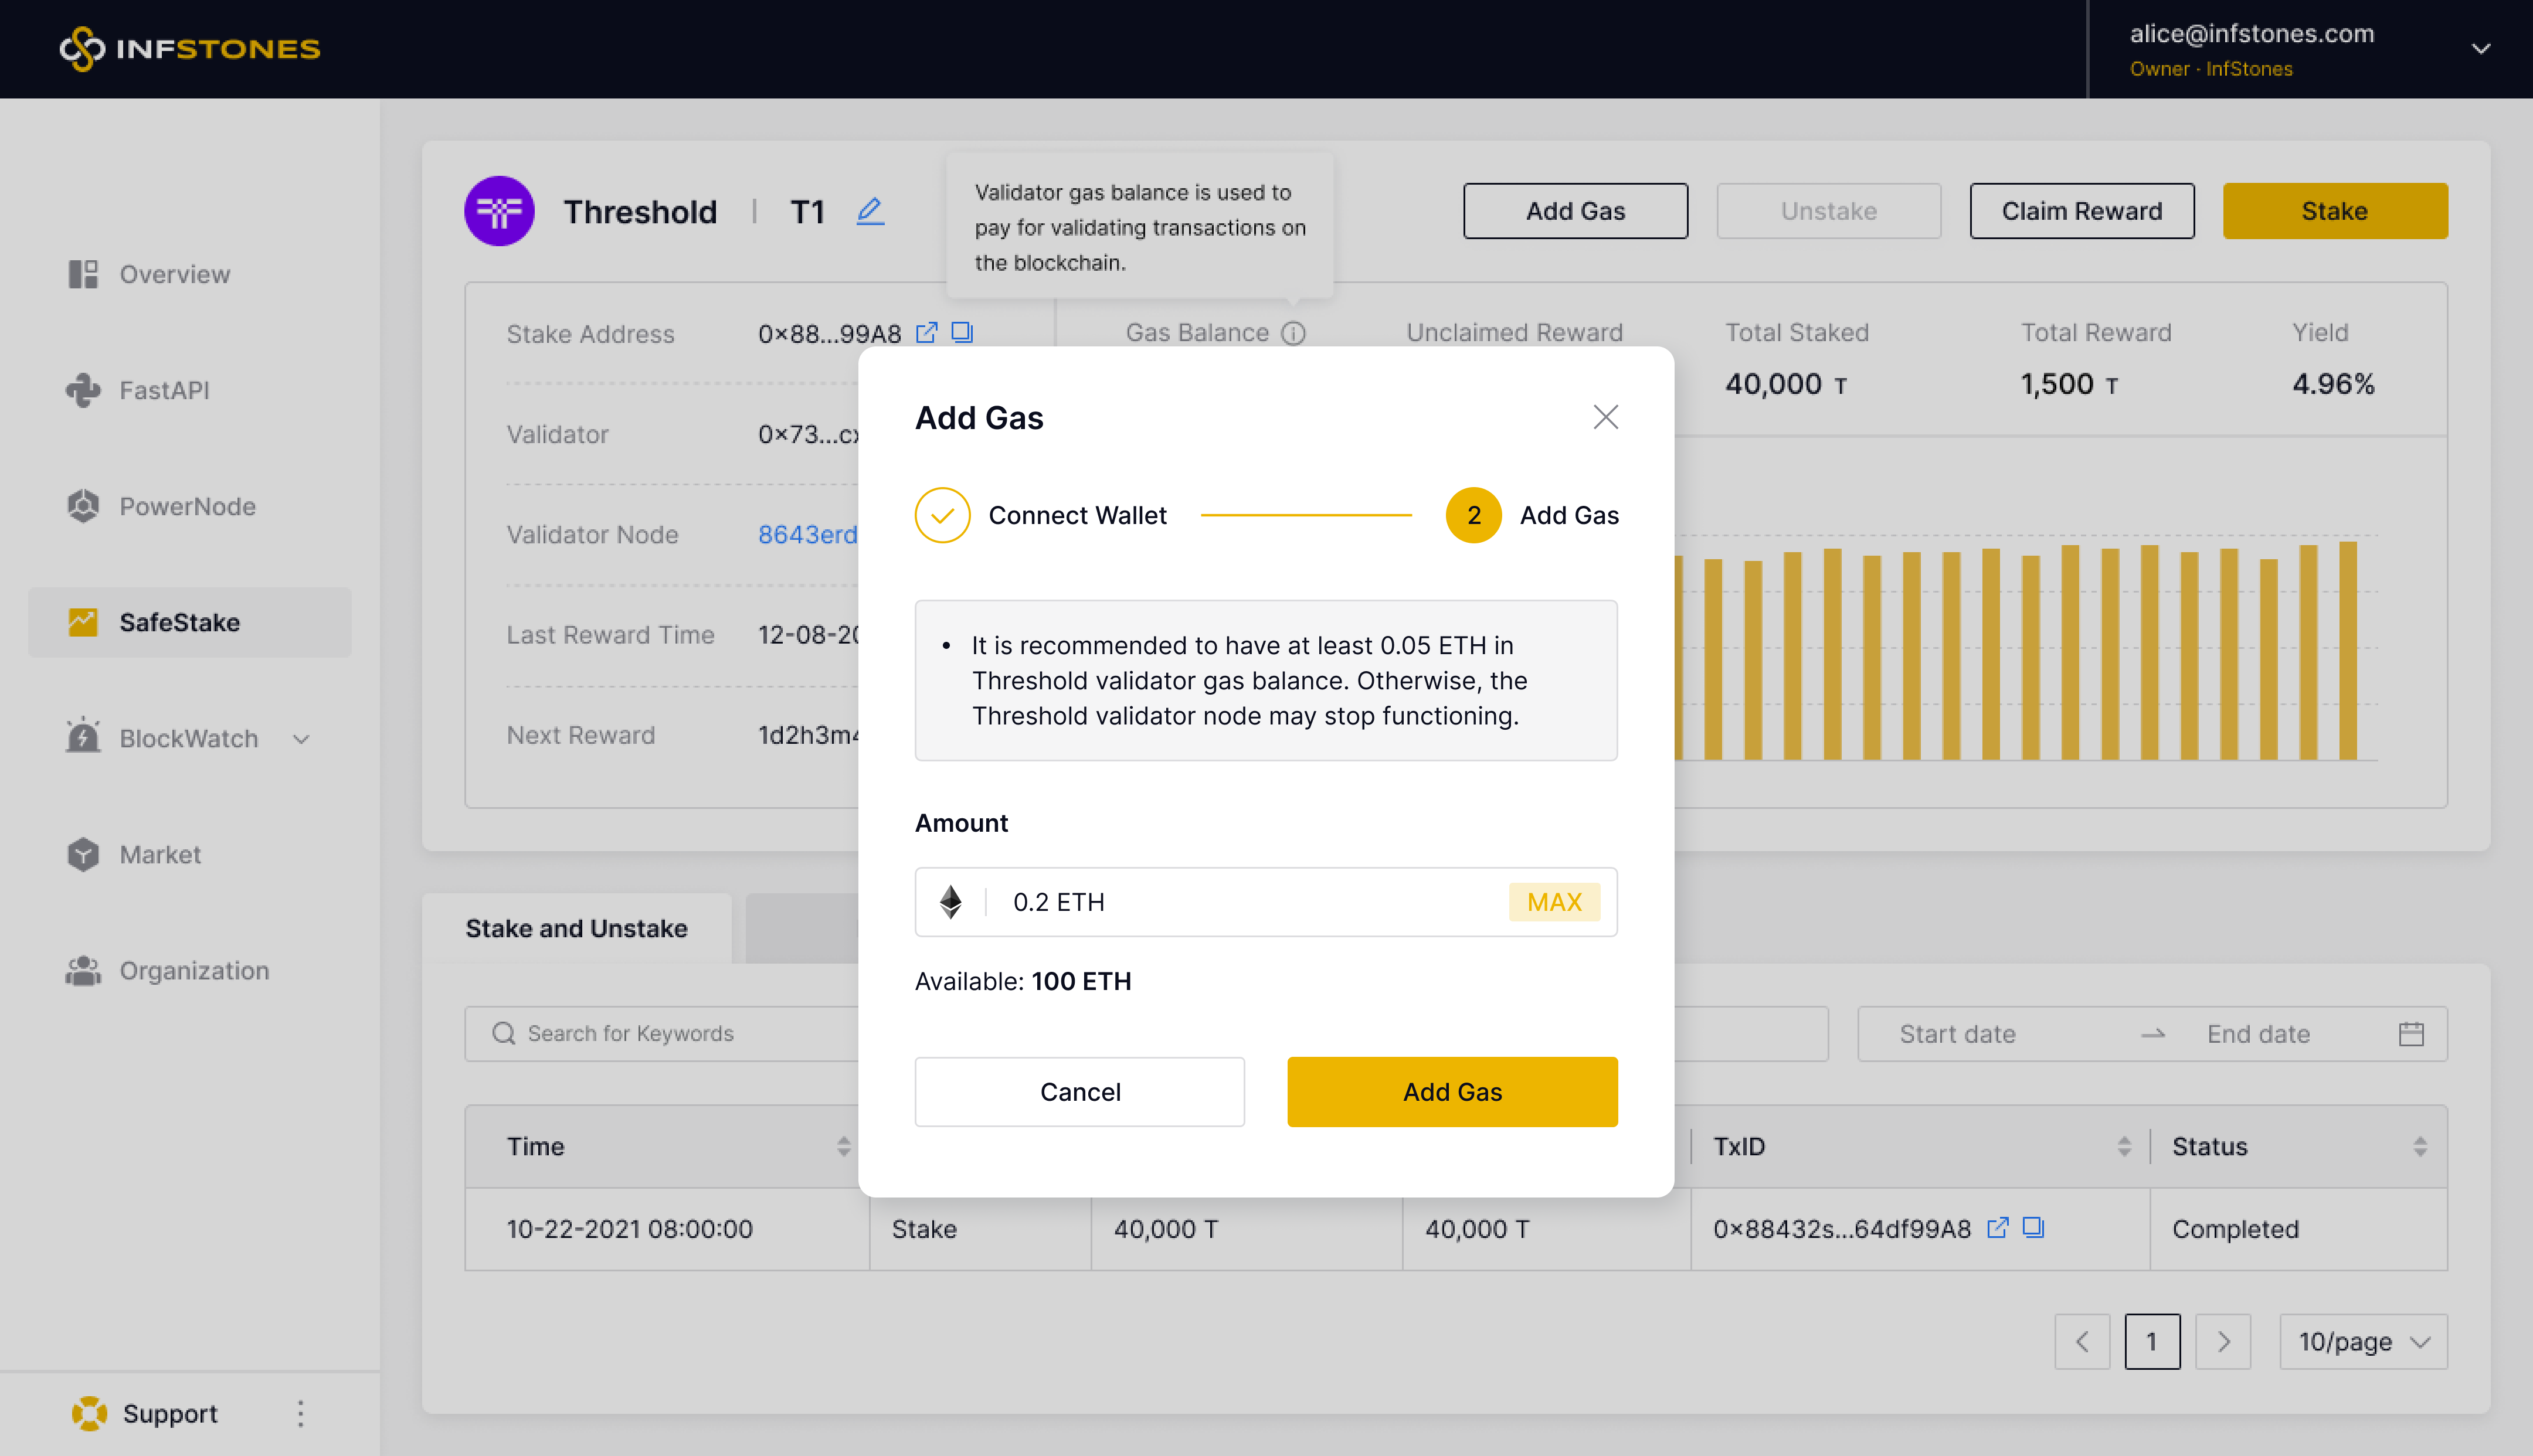Open stake address in external explorer

(x=926, y=333)
